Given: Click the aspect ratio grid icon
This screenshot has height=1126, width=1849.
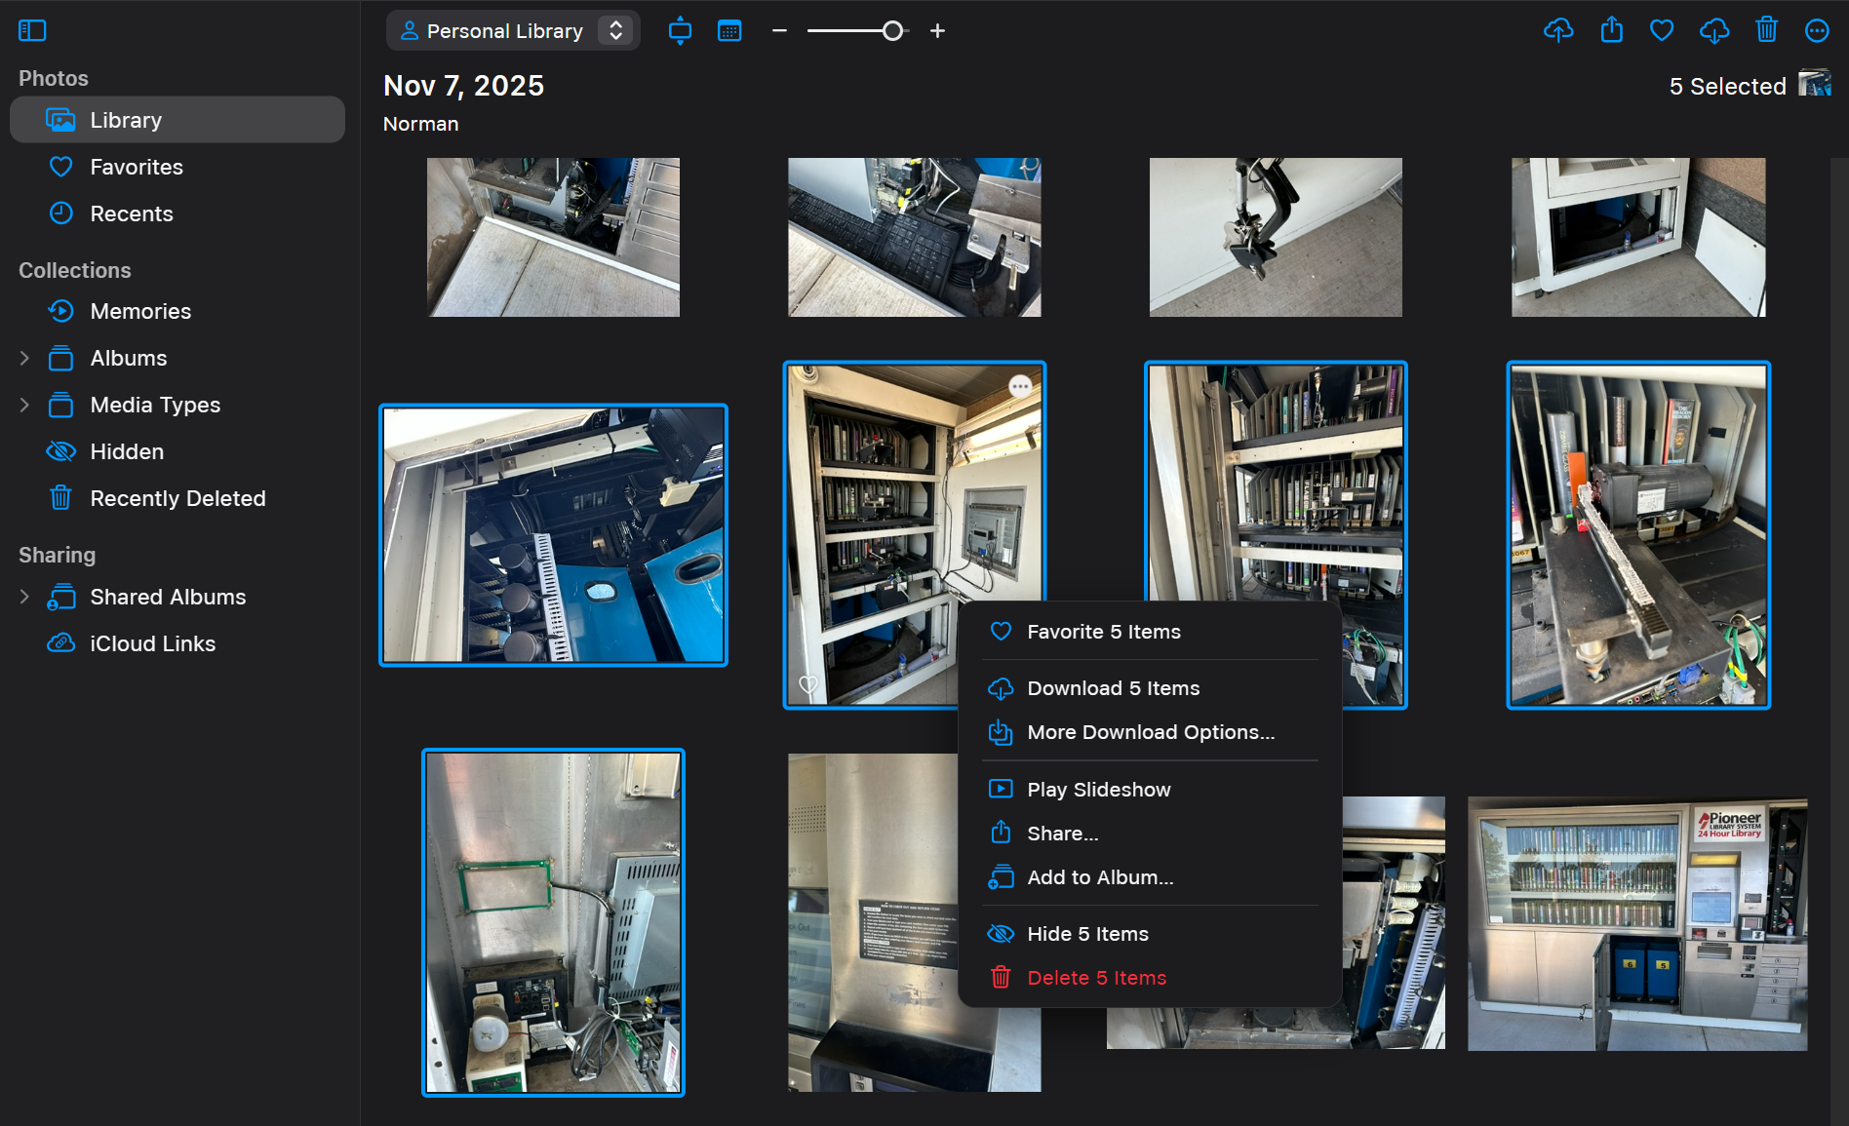Looking at the screenshot, I should click(x=680, y=30).
